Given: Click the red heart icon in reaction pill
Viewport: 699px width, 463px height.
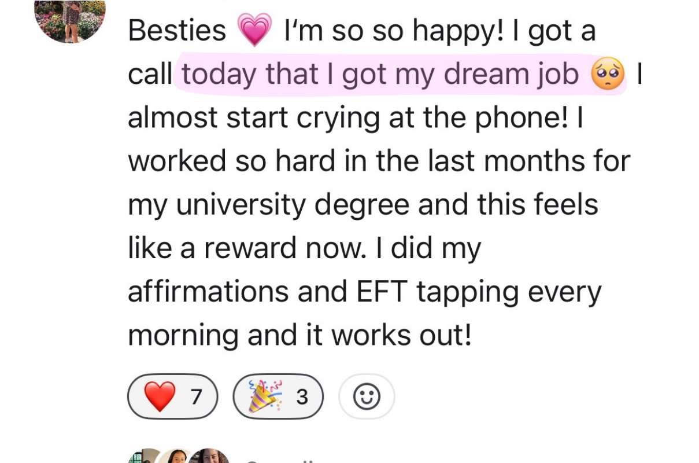Looking at the screenshot, I should point(159,397).
